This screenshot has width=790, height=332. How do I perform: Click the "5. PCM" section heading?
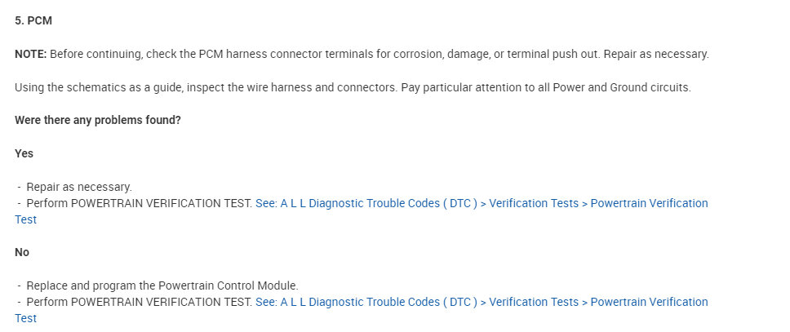point(33,21)
